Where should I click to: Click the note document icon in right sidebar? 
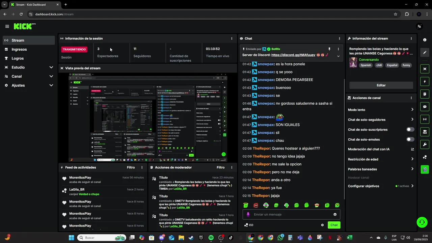[425, 94]
